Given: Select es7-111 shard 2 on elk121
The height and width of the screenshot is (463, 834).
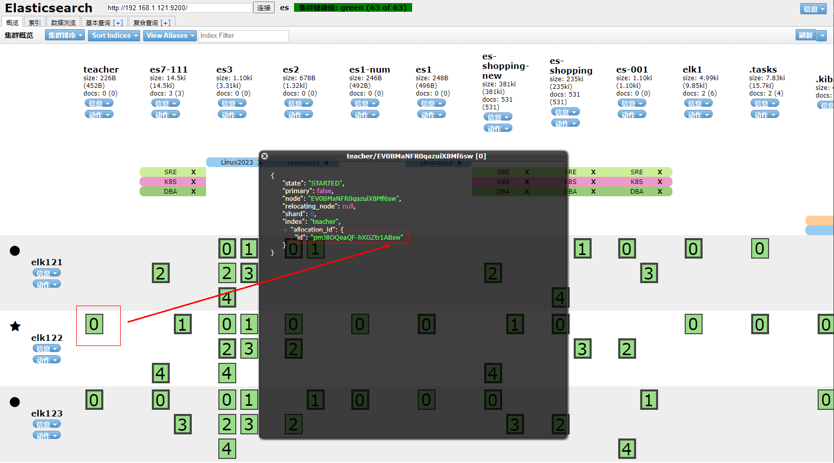Looking at the screenshot, I should tap(161, 273).
